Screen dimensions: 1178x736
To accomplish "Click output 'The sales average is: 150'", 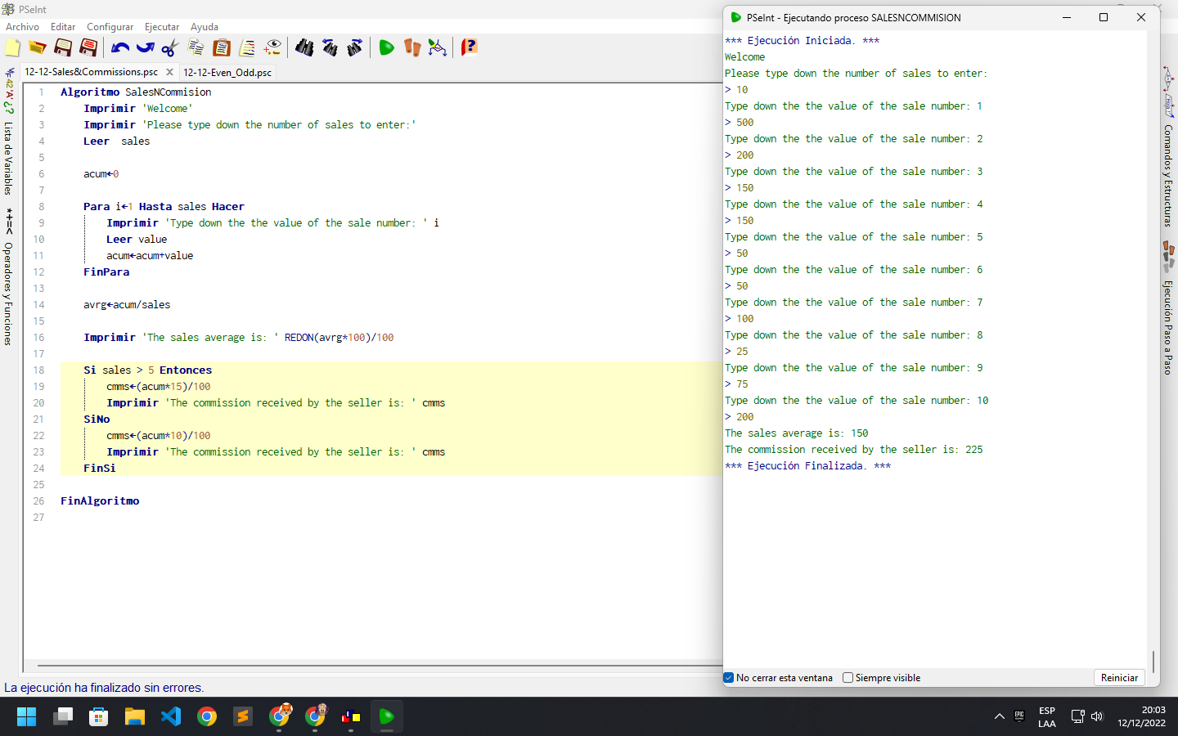I will click(x=797, y=433).
